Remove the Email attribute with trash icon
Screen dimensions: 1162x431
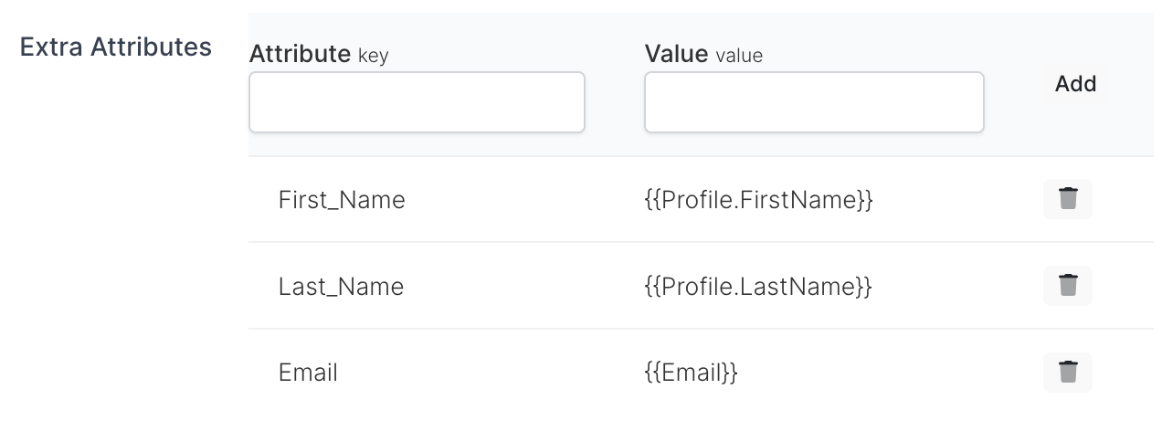tap(1067, 373)
